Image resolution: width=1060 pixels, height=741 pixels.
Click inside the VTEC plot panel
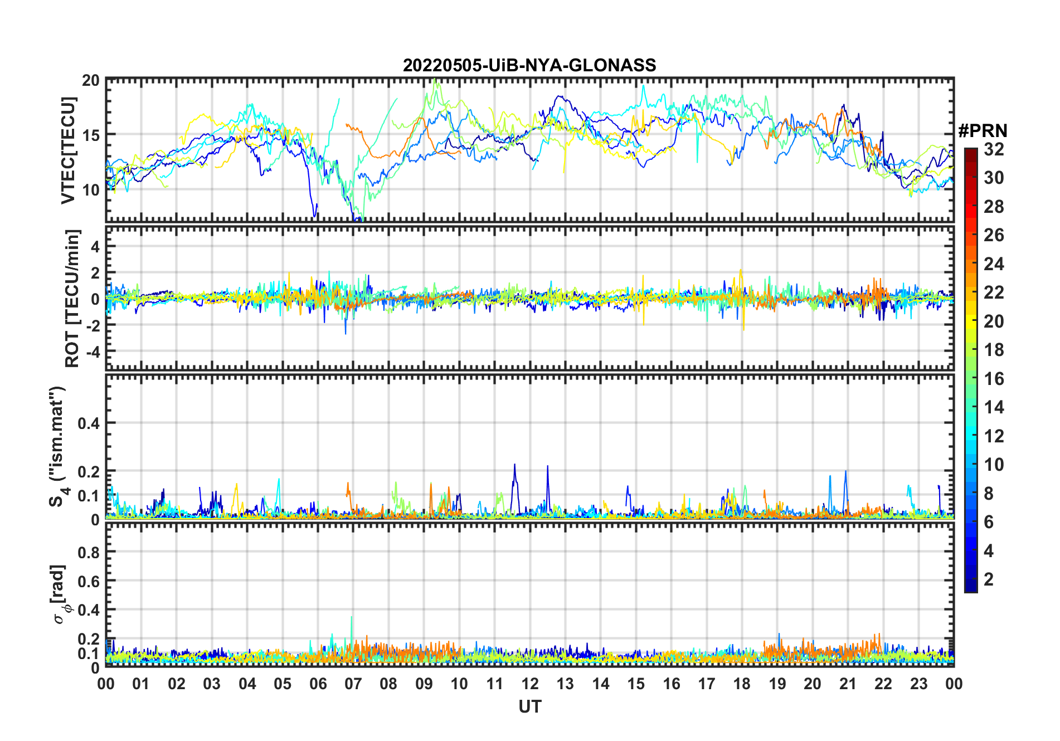pos(529,150)
